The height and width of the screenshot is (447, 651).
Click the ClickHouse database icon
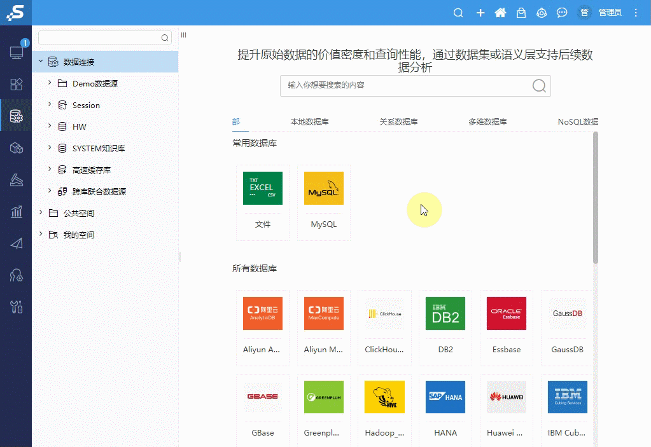[x=384, y=313]
